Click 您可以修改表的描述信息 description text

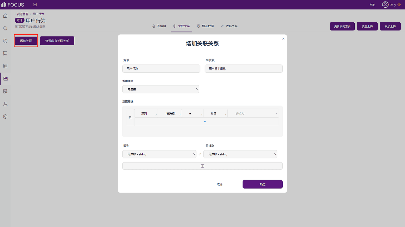(30, 27)
